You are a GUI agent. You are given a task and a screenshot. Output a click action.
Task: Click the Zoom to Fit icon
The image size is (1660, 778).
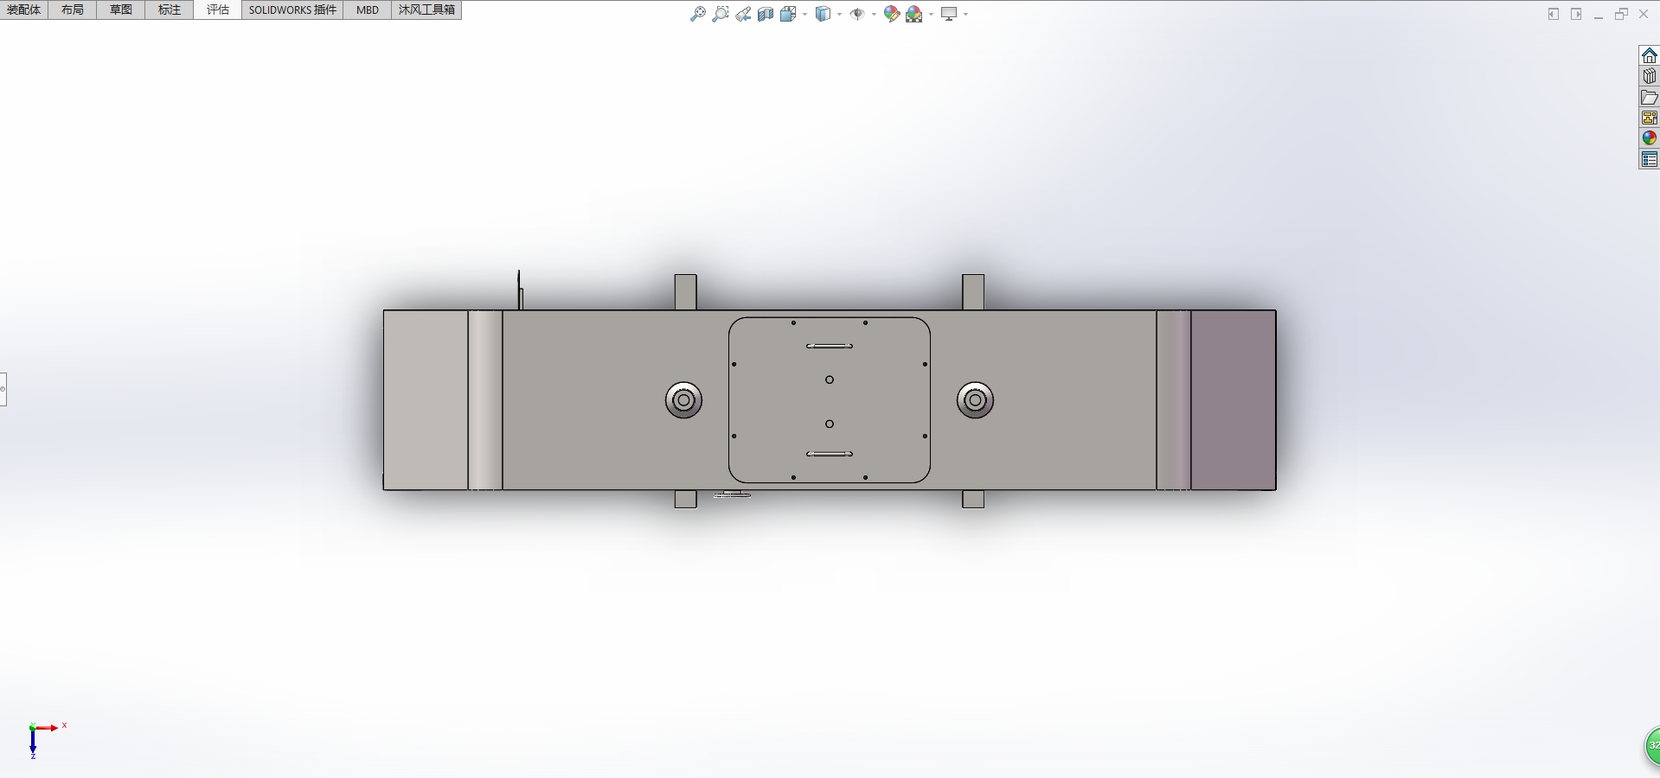pos(697,14)
